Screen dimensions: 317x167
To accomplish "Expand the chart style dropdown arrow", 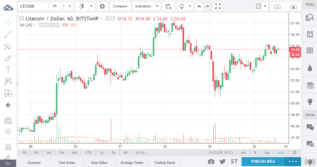I will tap(91, 6).
